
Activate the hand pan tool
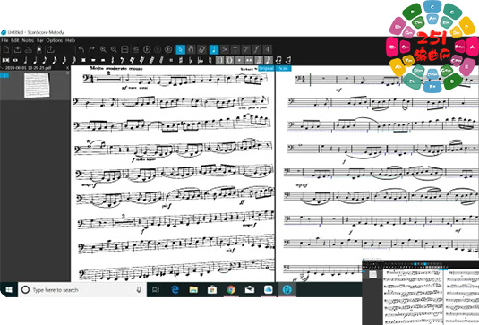click(x=191, y=49)
